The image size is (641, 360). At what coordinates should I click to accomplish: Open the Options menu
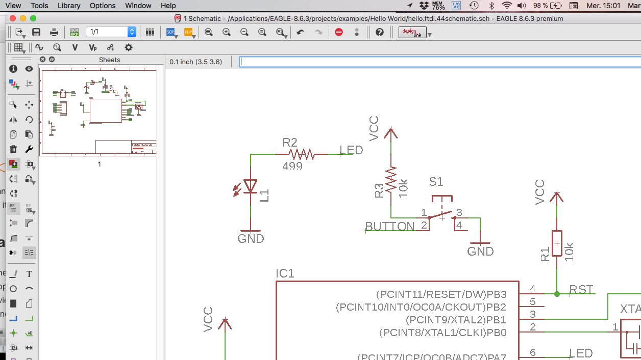pos(103,6)
